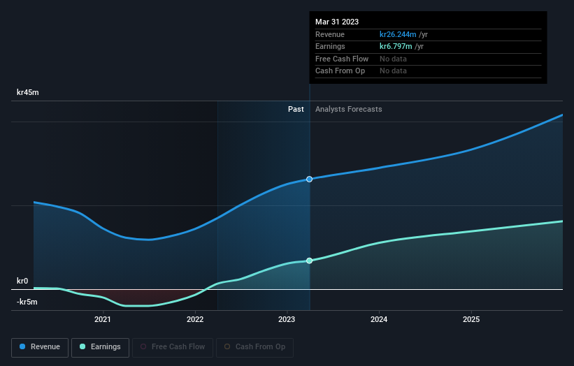The width and height of the screenshot is (574, 366).
Task: Click the Cash From Op row label in tooltip
Action: click(x=340, y=71)
